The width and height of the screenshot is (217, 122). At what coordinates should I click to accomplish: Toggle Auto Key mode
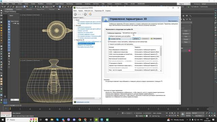(x=188, y=113)
